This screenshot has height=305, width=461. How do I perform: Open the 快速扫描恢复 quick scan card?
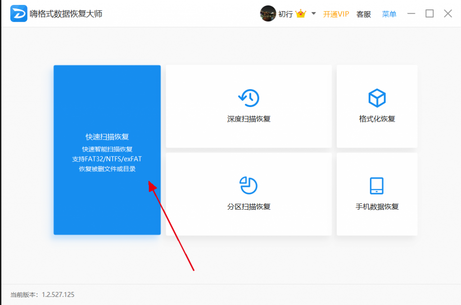pos(107,150)
